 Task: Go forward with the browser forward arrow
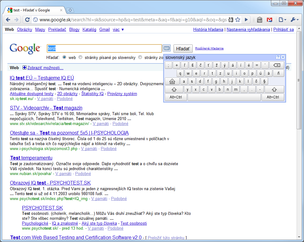coord(16,19)
